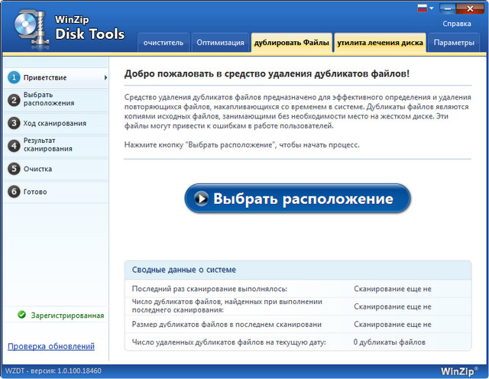
Task: Click the value 0 дубликаты файлов
Action: pyautogui.click(x=390, y=342)
